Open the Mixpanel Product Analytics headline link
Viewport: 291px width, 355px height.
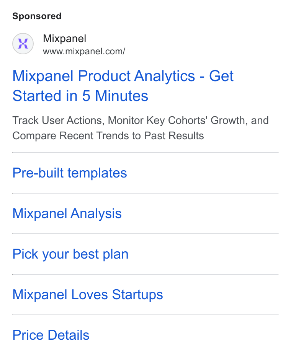click(x=123, y=86)
